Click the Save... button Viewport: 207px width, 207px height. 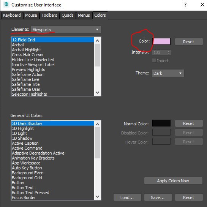click(158, 198)
